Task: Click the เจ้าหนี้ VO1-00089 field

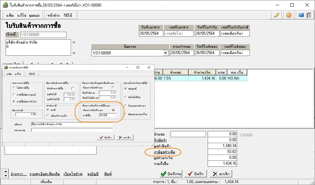Action: tap(43, 35)
